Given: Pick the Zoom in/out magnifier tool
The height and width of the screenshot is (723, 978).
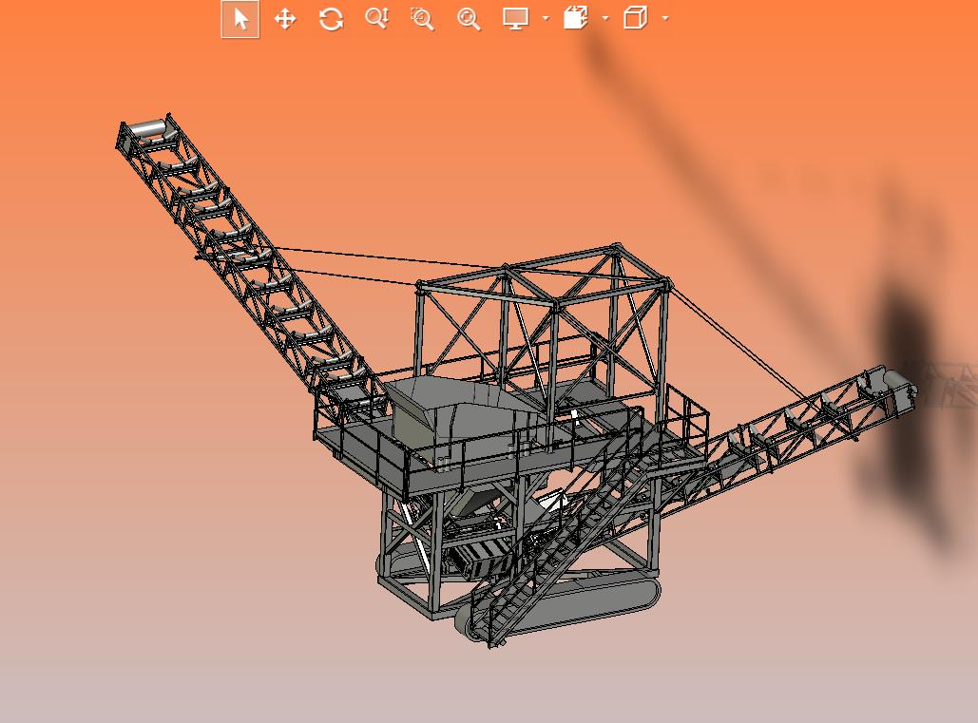Looking at the screenshot, I should pos(376,18).
